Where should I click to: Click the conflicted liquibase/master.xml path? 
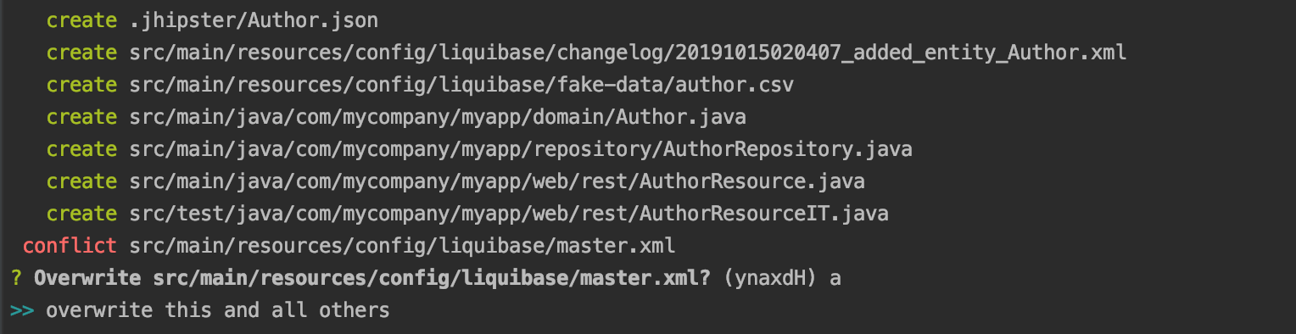tap(402, 246)
